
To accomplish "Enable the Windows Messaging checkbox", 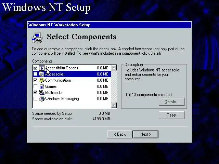I will coord(36,99).
